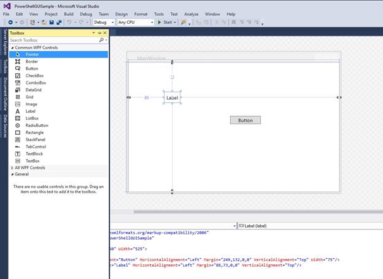The image size is (383, 279).
Task: Choose the TextBlock control in Toolbox
Action: (x=59, y=154)
